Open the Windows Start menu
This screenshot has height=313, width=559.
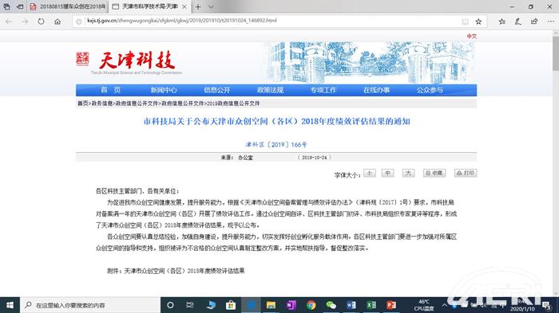click(10, 305)
